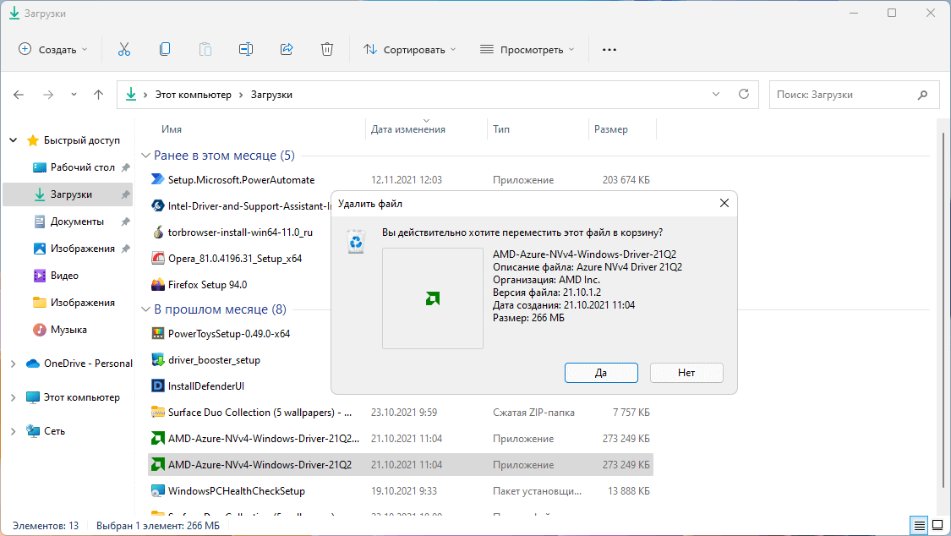Click the Setup.Microsoft.PowerAutomate file icon
The image size is (951, 536).
click(158, 179)
